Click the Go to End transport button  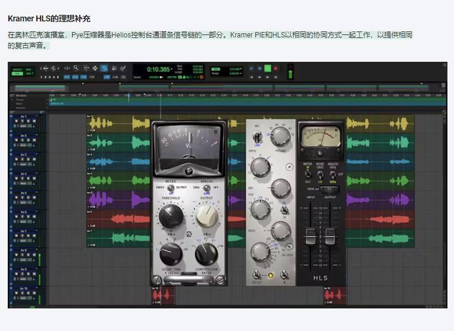[275, 77]
